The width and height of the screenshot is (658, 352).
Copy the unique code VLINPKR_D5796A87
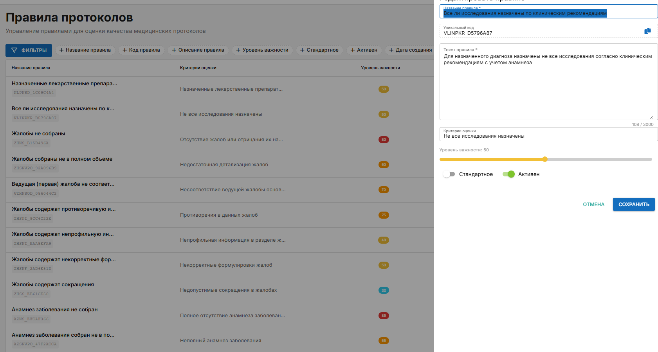(647, 31)
